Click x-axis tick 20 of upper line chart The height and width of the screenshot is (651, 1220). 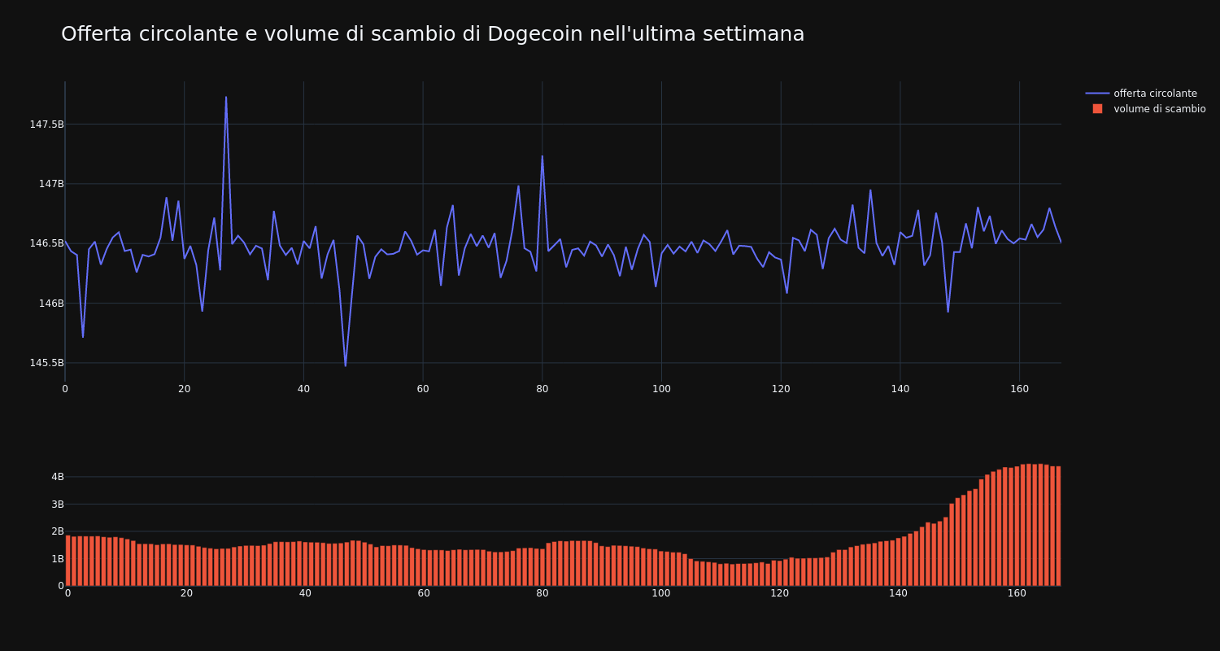tap(184, 389)
